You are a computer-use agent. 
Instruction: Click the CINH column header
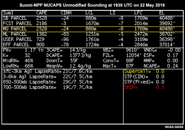point(66,13)
